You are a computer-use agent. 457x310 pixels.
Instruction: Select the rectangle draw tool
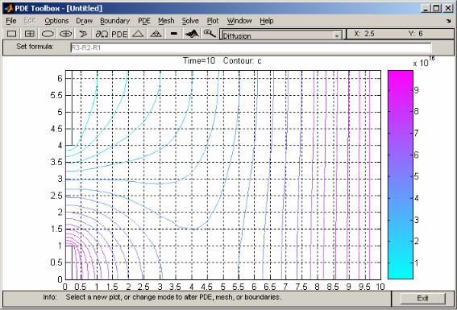[x=11, y=34]
